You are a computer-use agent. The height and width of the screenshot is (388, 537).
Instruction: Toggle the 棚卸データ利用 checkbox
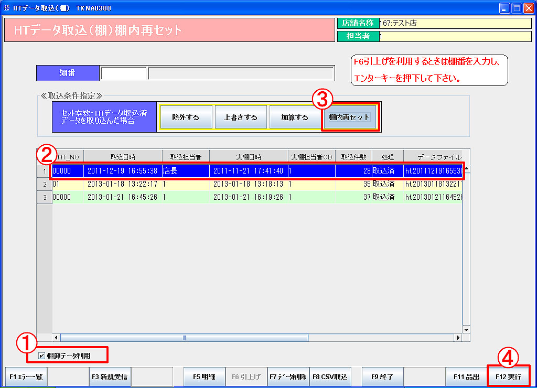point(41,356)
